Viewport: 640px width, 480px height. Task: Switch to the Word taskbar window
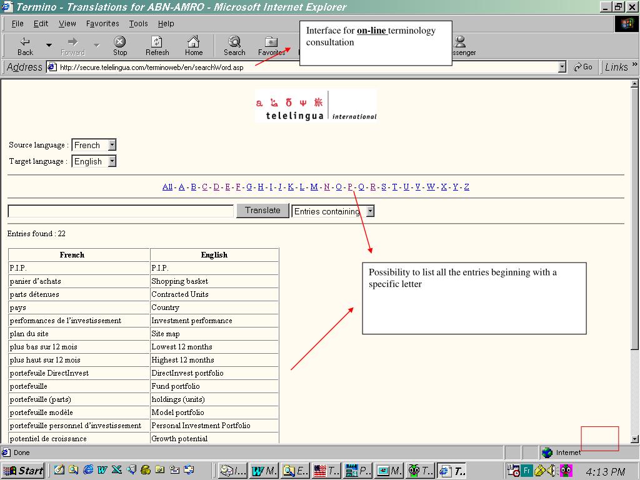point(264,471)
